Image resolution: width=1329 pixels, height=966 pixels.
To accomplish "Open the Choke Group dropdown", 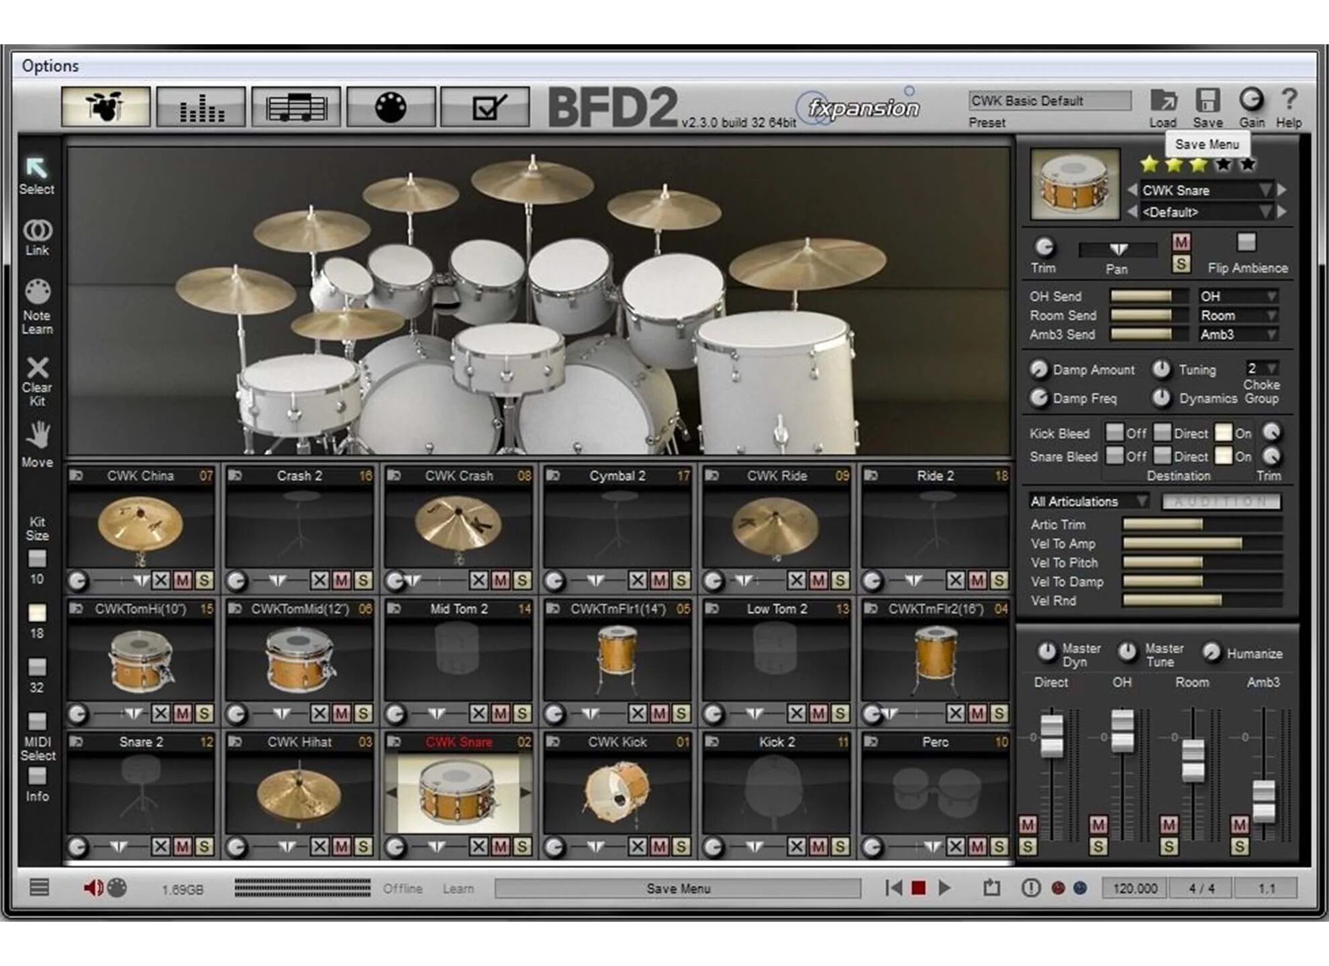I will pos(1262,368).
